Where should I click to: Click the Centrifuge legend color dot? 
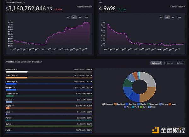pyautogui.click(x=127, y=104)
